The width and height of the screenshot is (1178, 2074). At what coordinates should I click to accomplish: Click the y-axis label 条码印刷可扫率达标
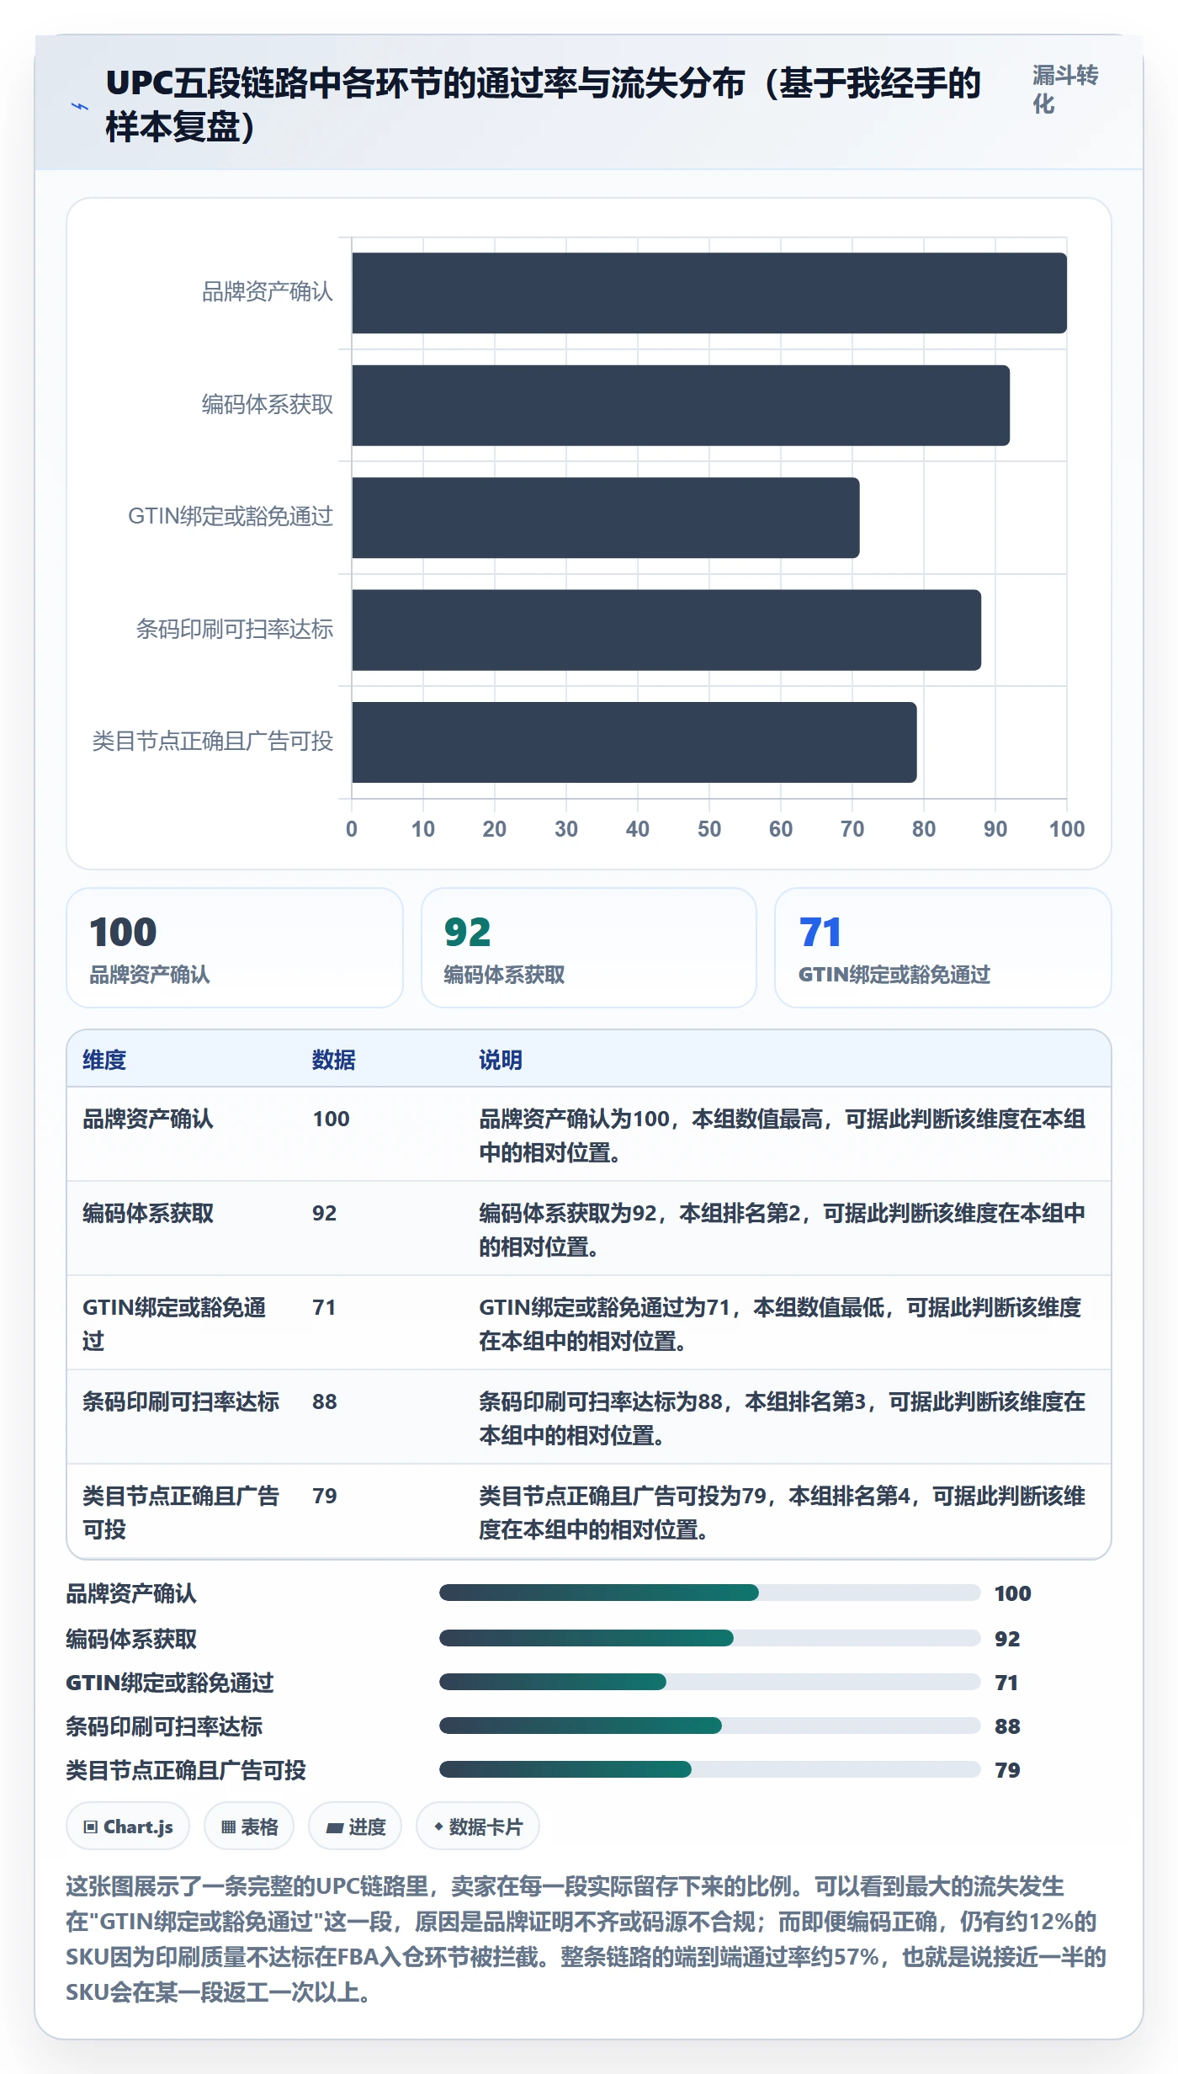pos(235,629)
